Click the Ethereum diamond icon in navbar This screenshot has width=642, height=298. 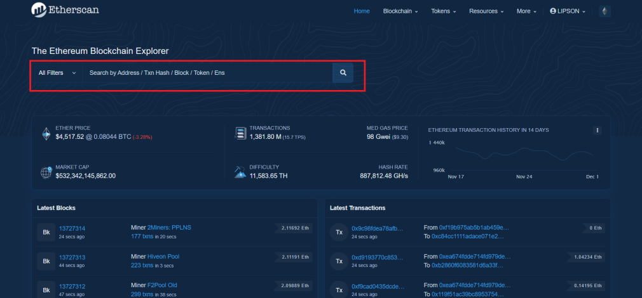(x=604, y=11)
